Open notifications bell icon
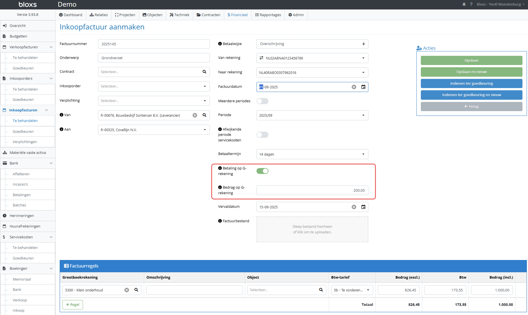528x315 pixels. [464, 4]
